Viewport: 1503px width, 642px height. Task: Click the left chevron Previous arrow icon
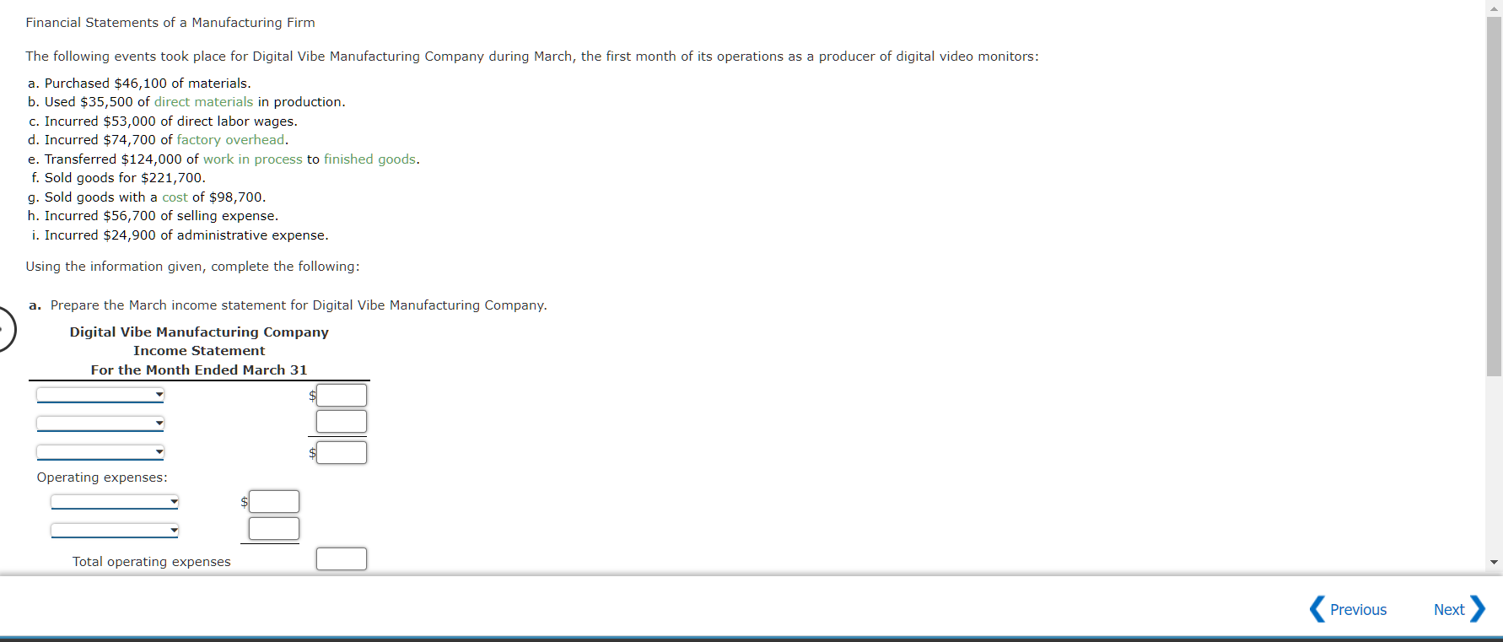[1317, 609]
